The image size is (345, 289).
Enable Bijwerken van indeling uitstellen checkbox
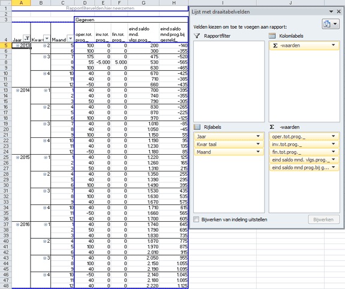196,219
